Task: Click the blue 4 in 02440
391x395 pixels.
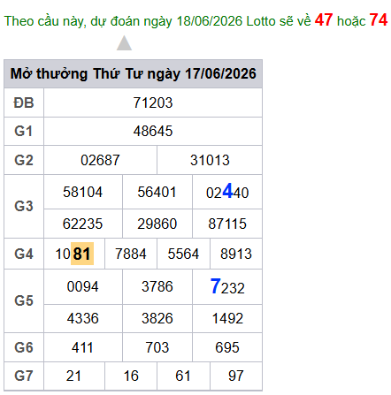Action: click(x=227, y=191)
